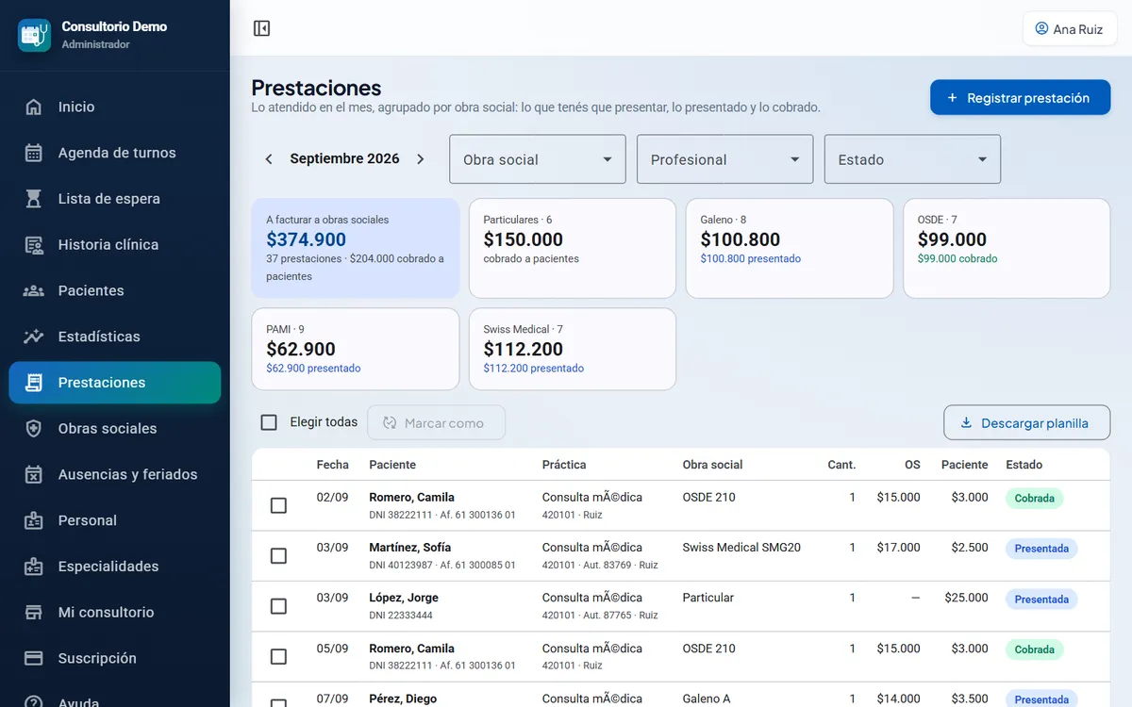Select the Martínez, Sofía row checkbox
This screenshot has width=1132, height=707.
[x=278, y=556]
